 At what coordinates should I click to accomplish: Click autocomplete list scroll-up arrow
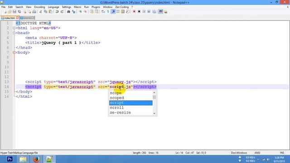click(154, 92)
